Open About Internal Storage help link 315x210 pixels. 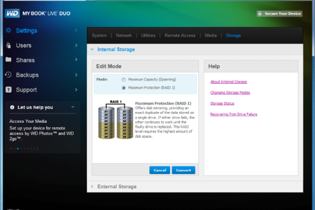tap(229, 82)
